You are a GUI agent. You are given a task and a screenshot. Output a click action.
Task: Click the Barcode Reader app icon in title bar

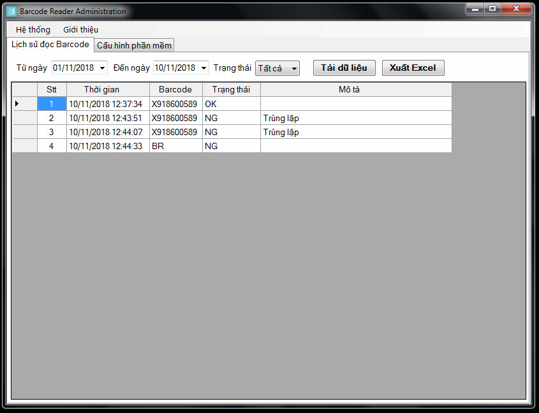(11, 11)
